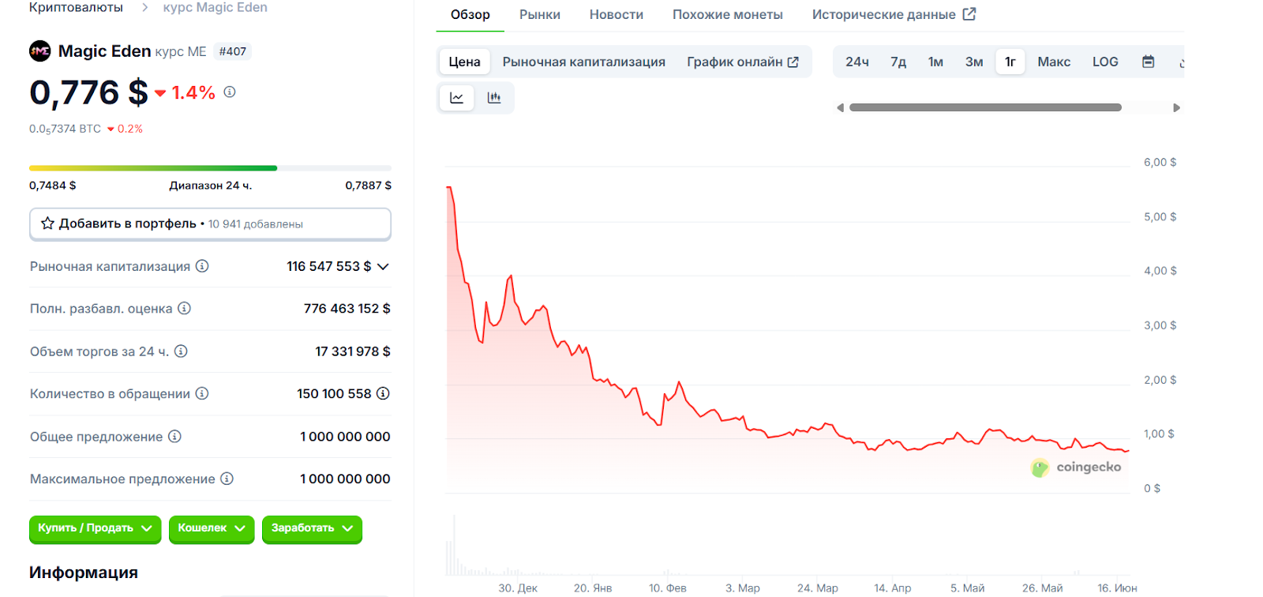Click info icon beside Максимальное предложение

[227, 479]
